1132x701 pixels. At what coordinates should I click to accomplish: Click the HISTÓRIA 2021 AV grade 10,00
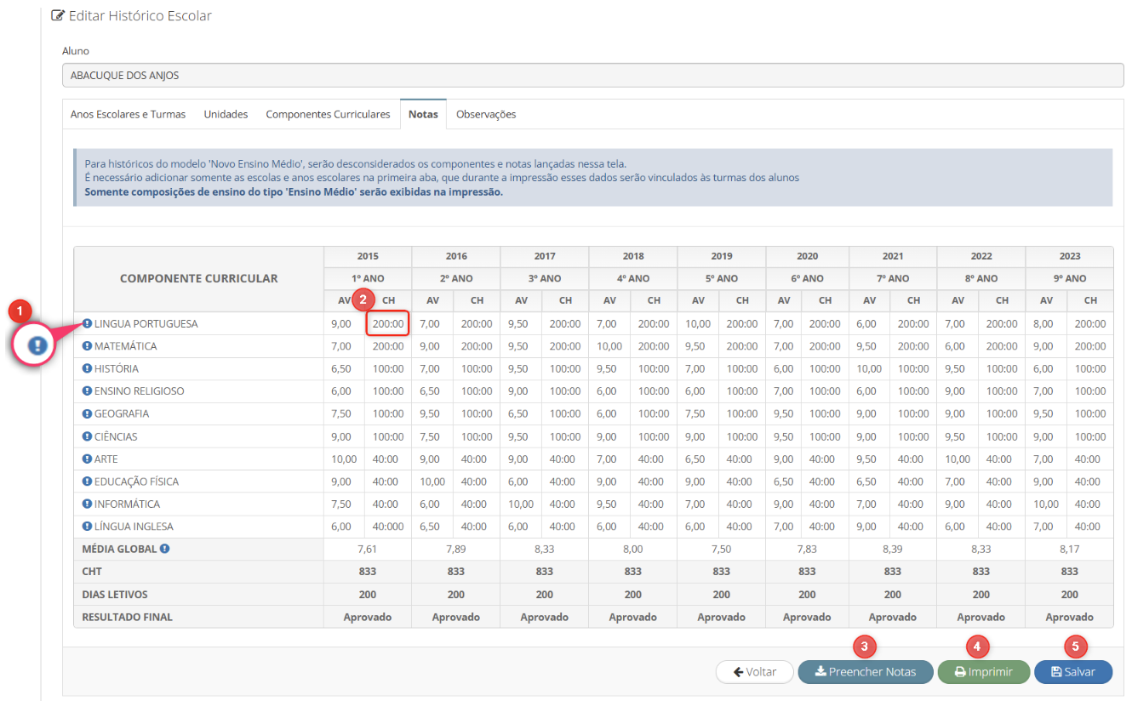tap(869, 369)
